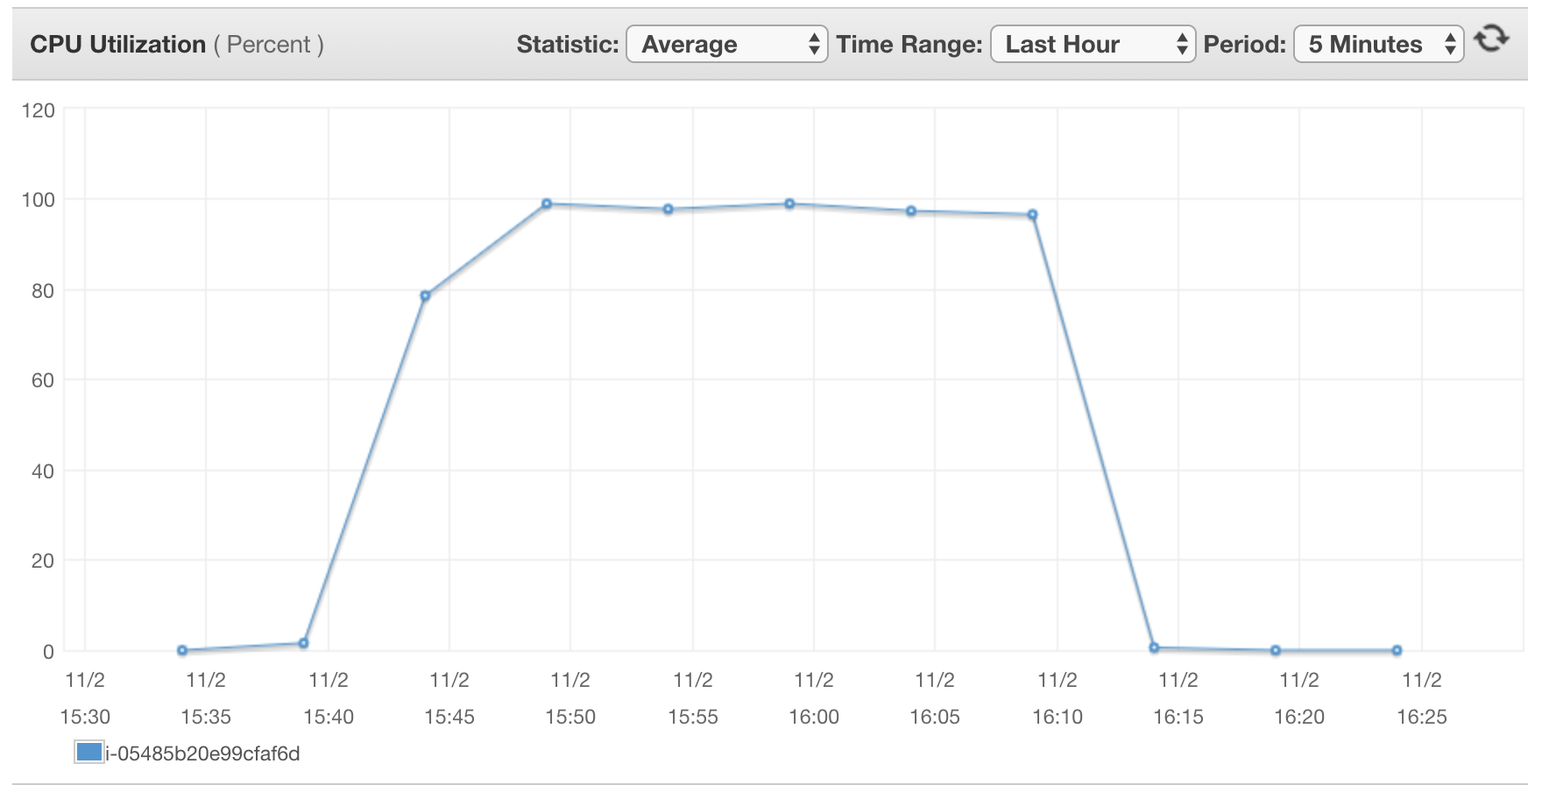Select the last data point before 16:25
The width and height of the screenshot is (1542, 785).
[x=1397, y=650]
